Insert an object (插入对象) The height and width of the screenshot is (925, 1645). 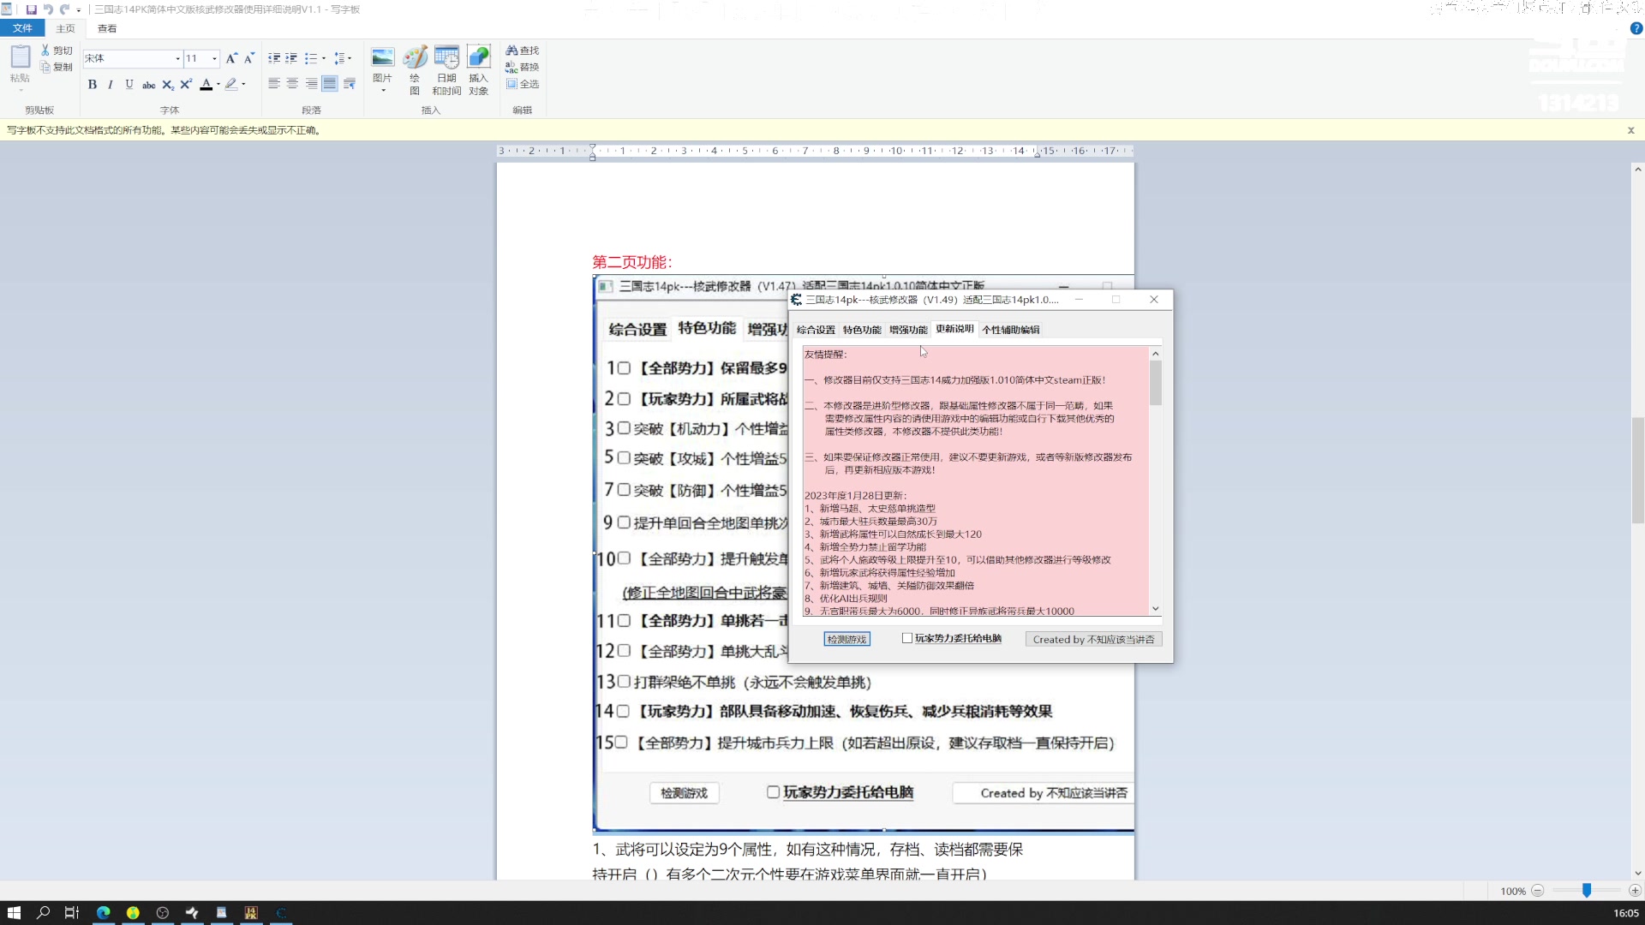(x=478, y=69)
